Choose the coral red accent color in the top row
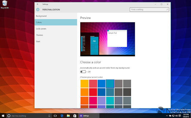This screenshot has width=191, height=118. pos(93,84)
